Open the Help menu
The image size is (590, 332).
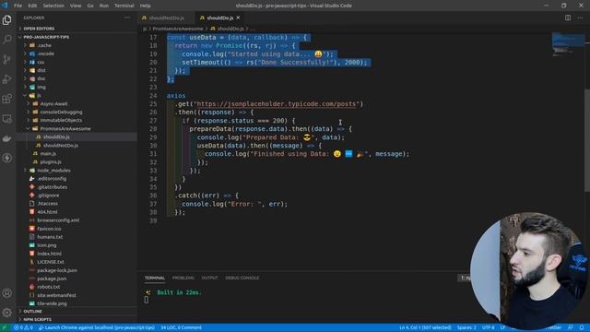[x=146, y=6]
